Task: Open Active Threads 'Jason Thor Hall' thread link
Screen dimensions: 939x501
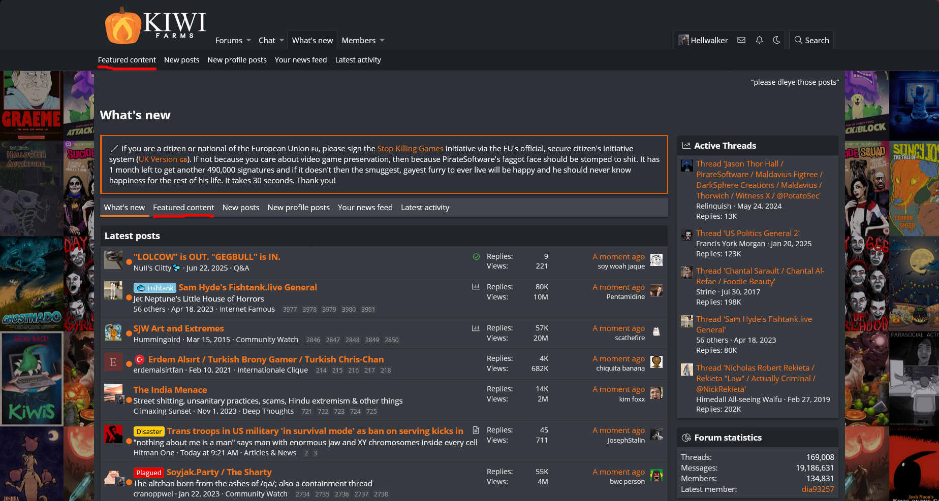Action: click(759, 180)
